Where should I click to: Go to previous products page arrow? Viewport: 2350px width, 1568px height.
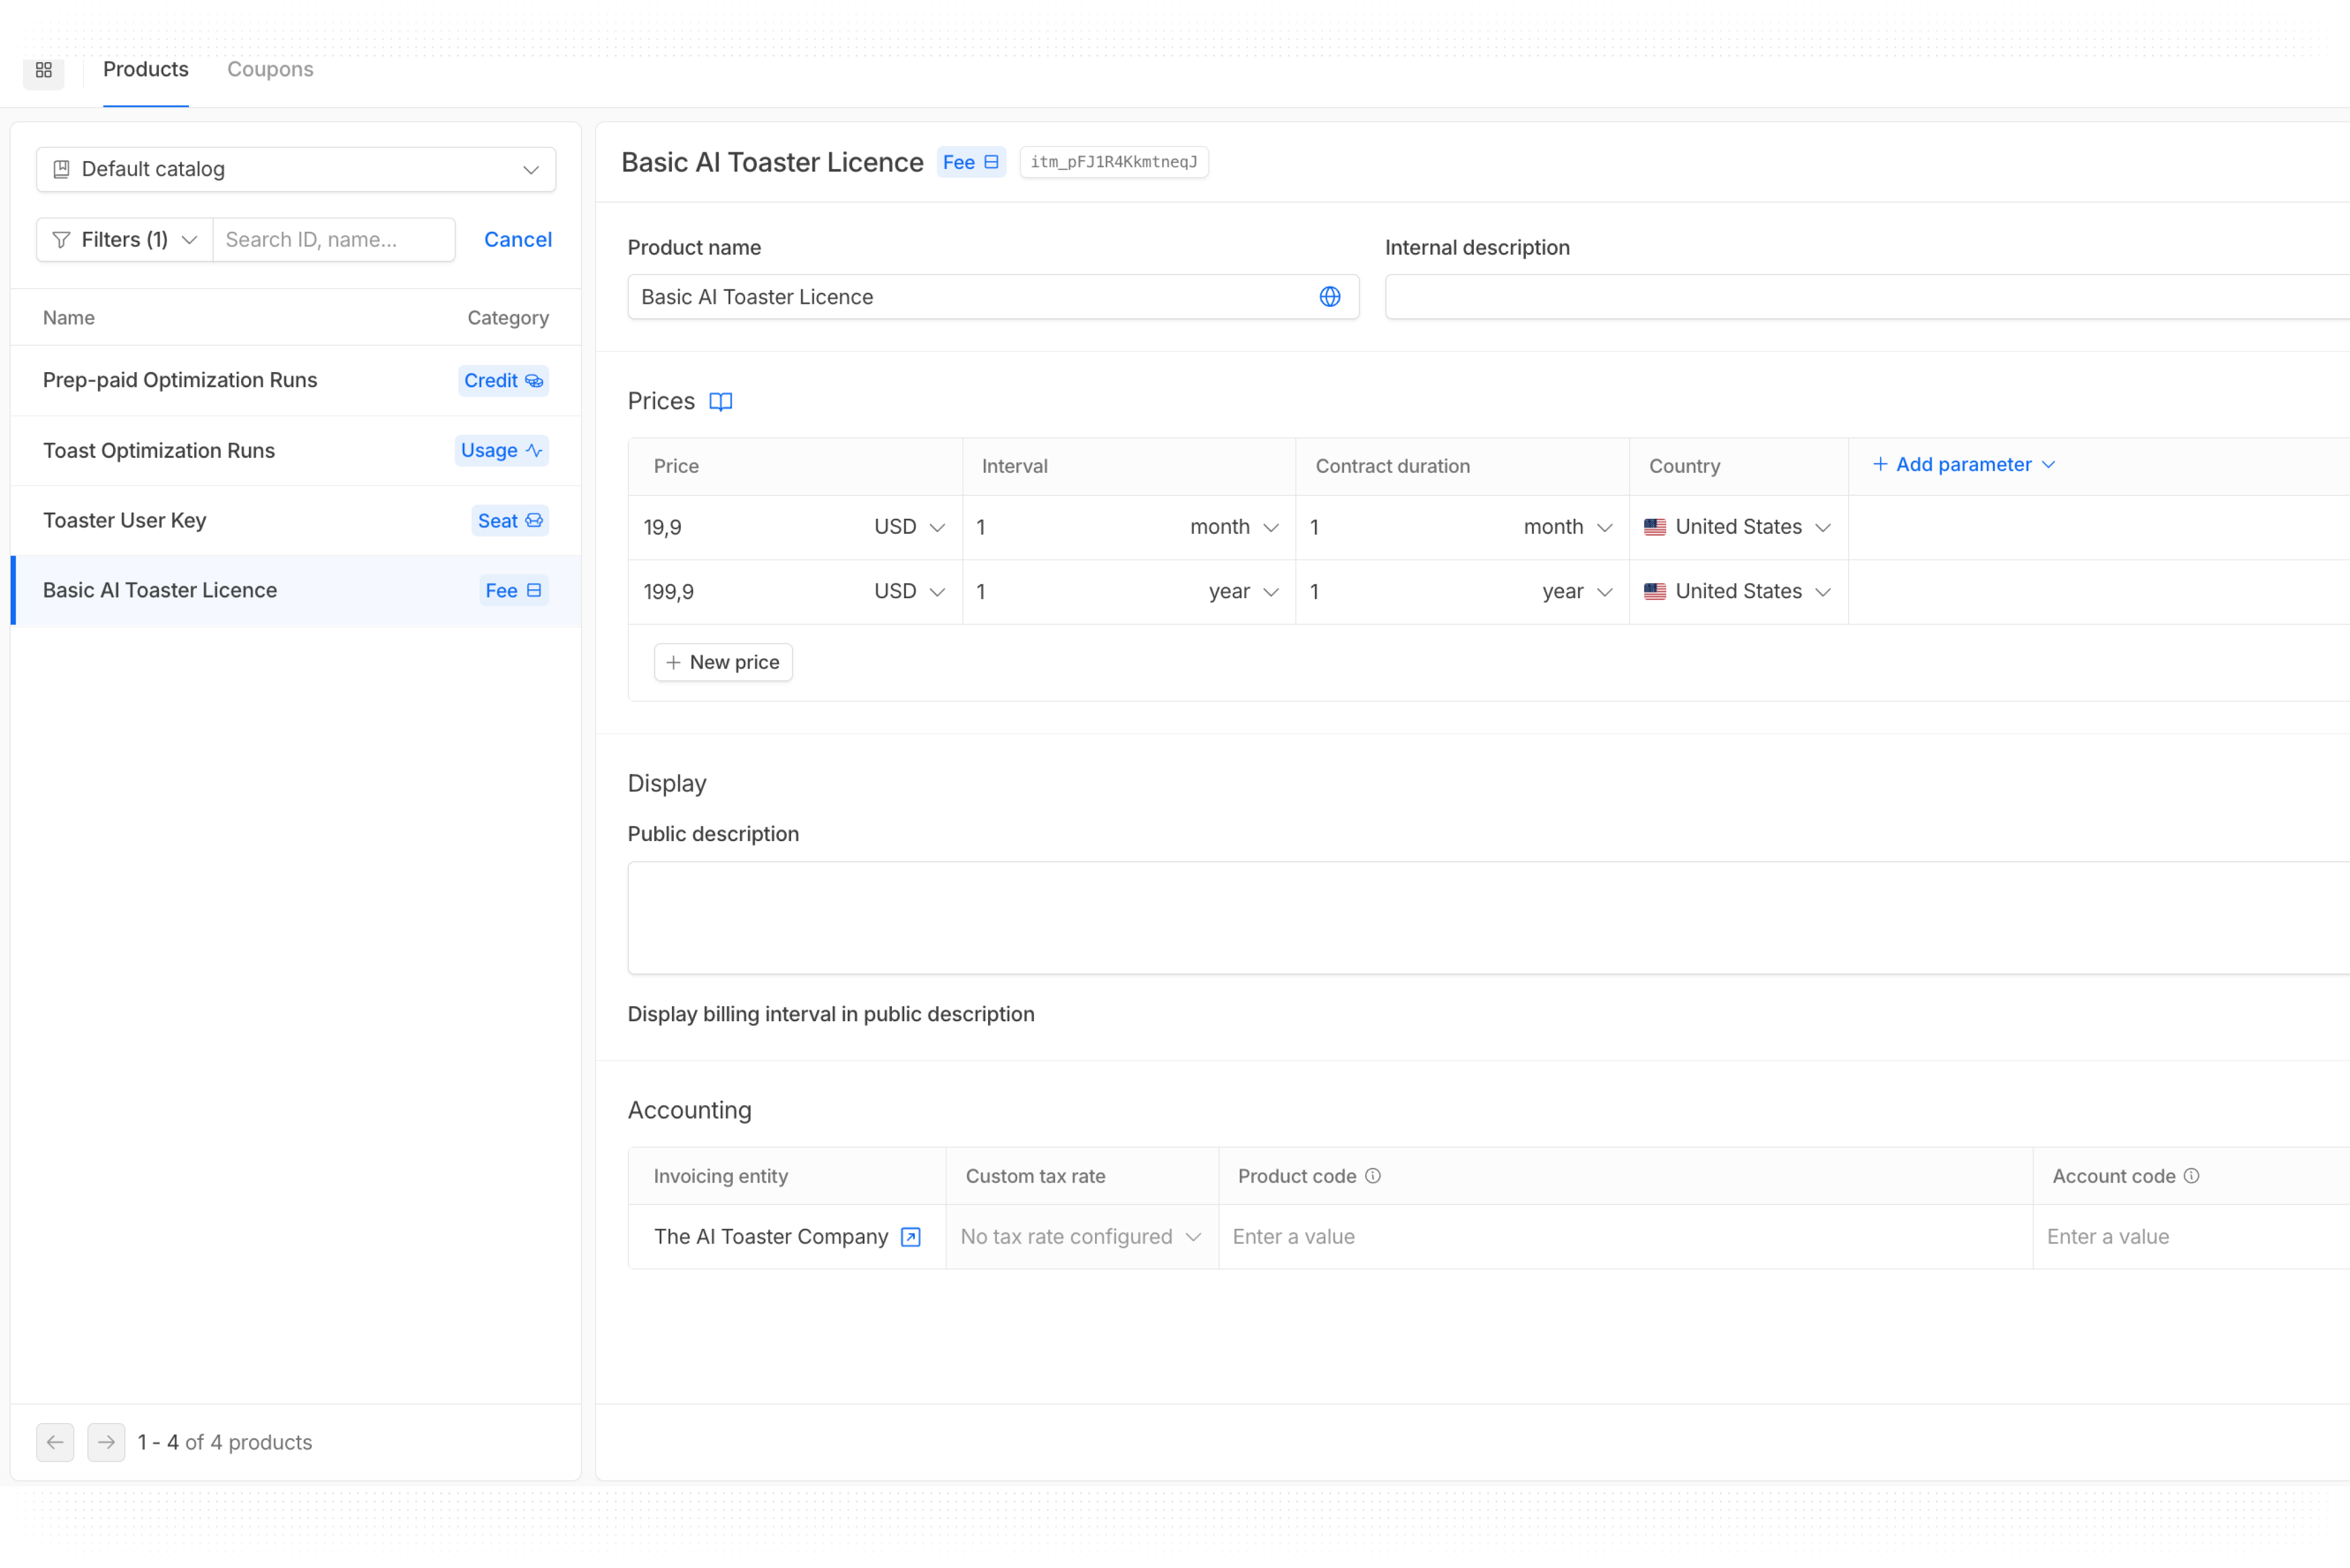[55, 1442]
